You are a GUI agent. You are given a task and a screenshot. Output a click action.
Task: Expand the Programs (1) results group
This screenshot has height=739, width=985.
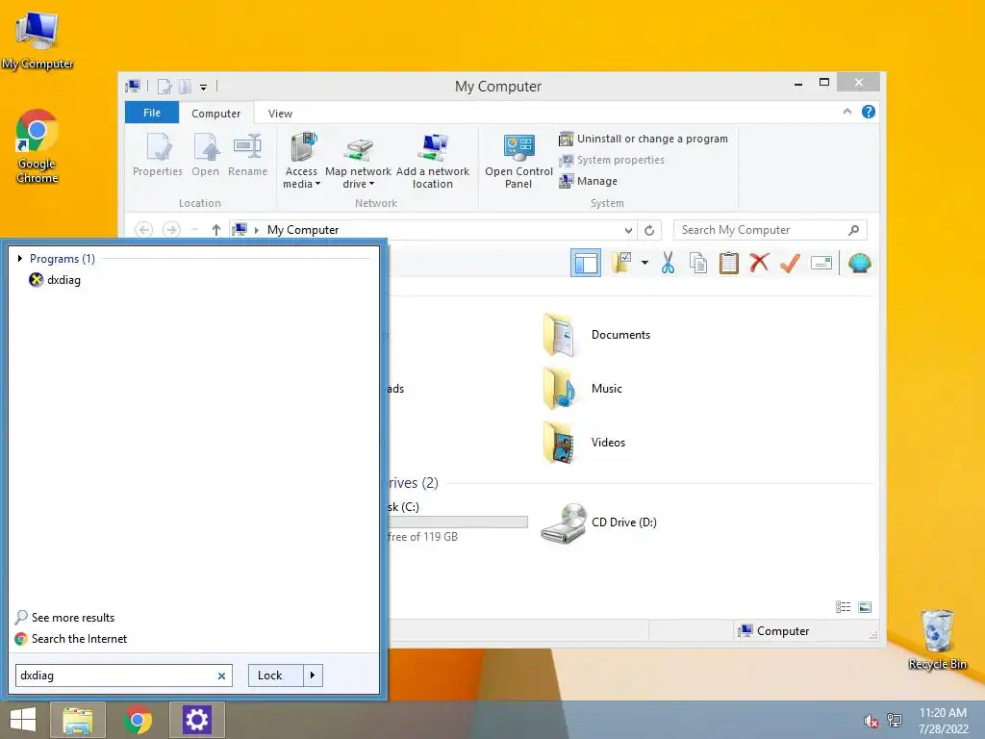pos(20,258)
